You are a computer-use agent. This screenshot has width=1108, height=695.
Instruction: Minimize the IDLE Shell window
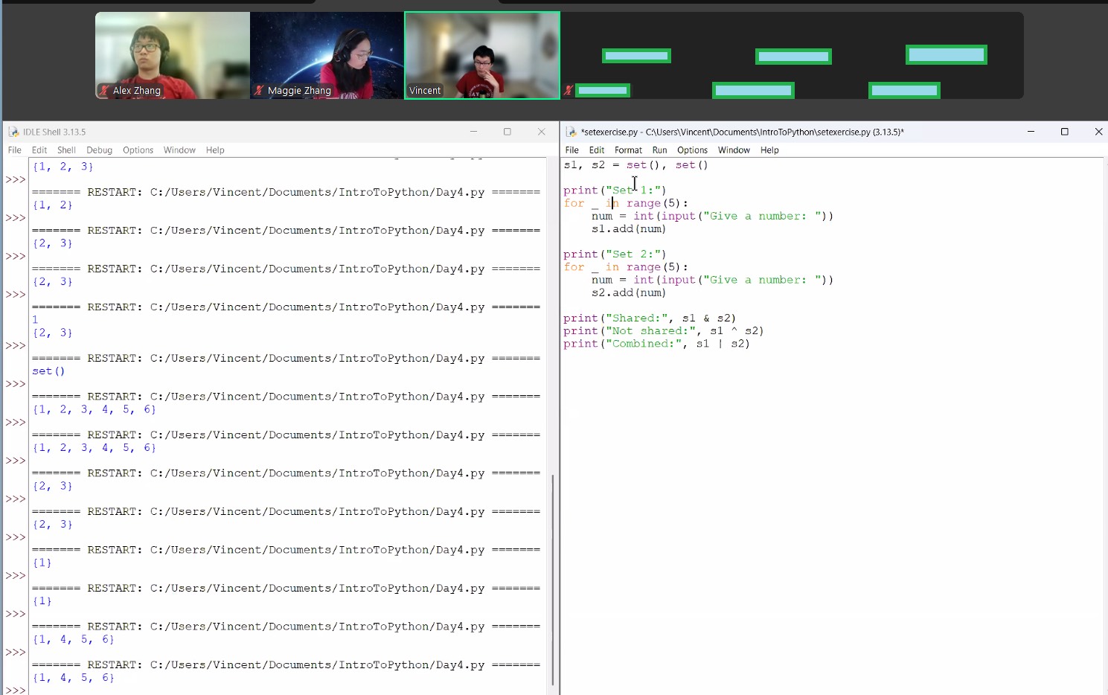(x=473, y=132)
